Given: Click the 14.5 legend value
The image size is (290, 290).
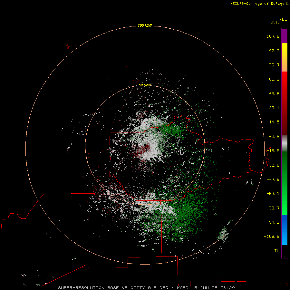Looking at the screenshot, I should point(274,122).
